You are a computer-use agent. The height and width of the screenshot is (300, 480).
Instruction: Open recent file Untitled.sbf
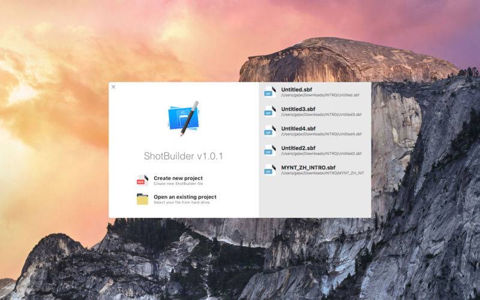(315, 92)
